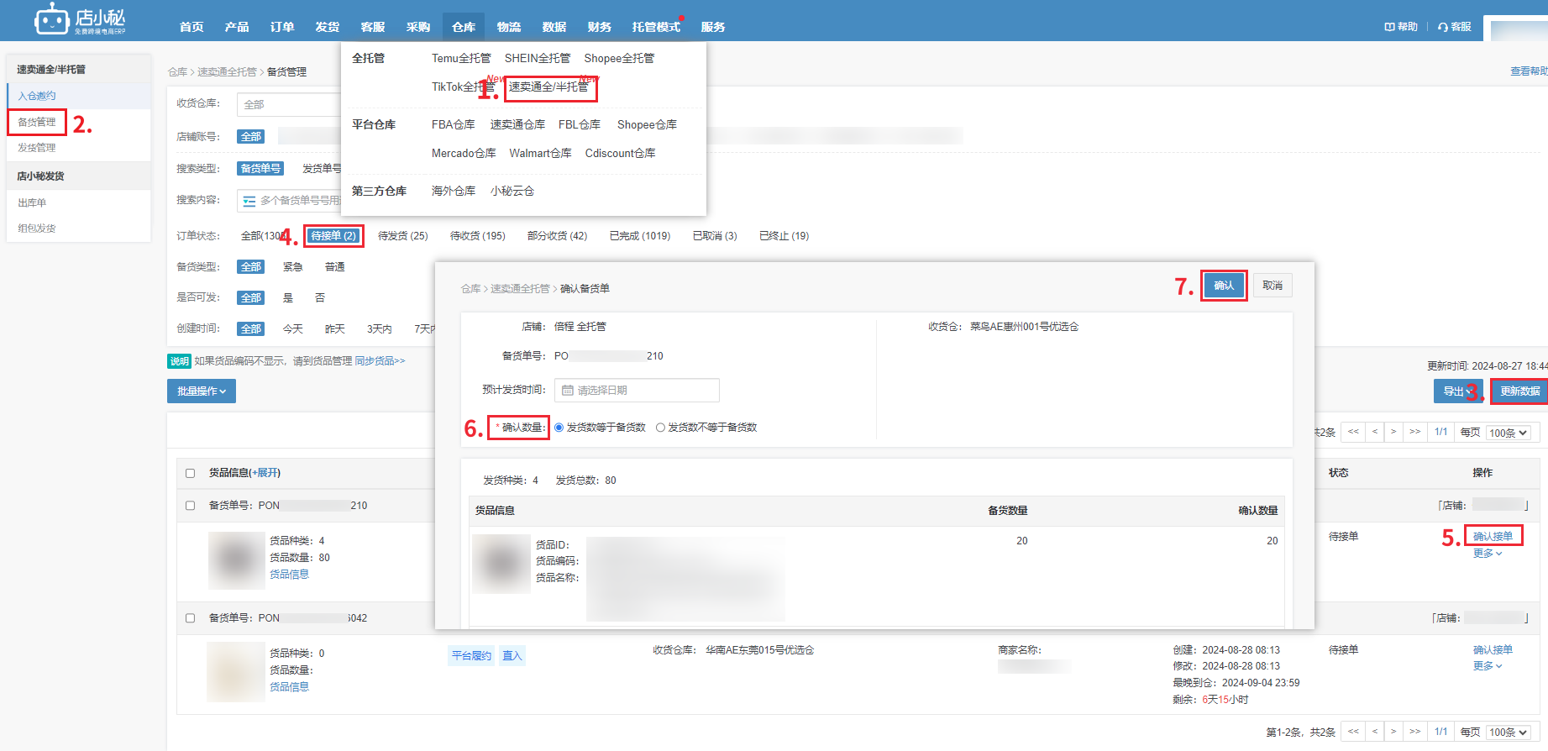Filter orders by 已取消 (3) status
This screenshot has height=751, width=1548.
pyautogui.click(x=715, y=236)
